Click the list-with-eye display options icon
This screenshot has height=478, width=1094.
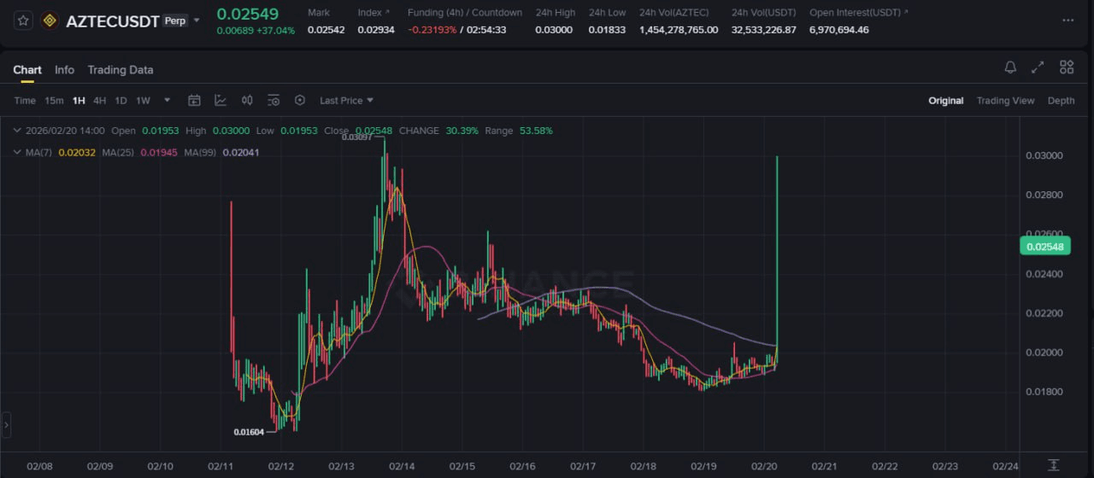pos(273,101)
